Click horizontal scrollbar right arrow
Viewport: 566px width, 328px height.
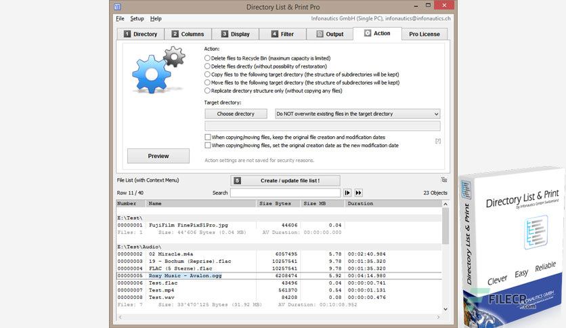[438, 317]
